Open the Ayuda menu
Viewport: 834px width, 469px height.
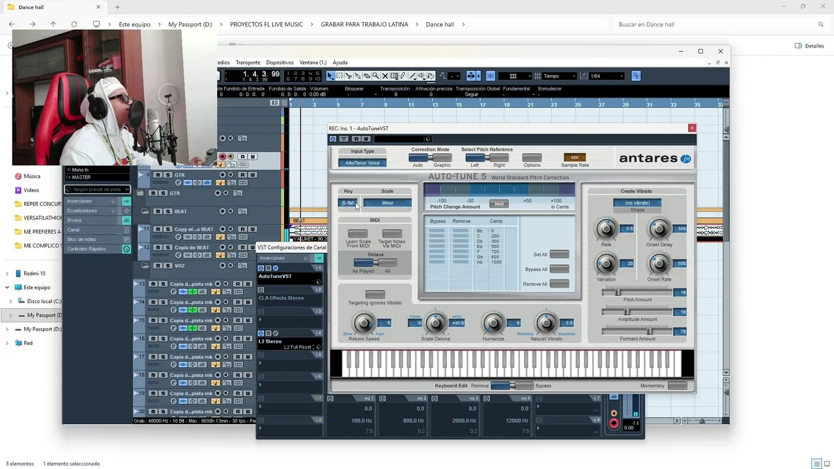tap(339, 63)
